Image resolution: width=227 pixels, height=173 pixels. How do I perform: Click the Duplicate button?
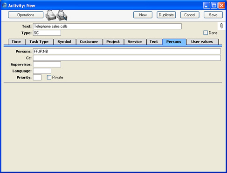166,15
